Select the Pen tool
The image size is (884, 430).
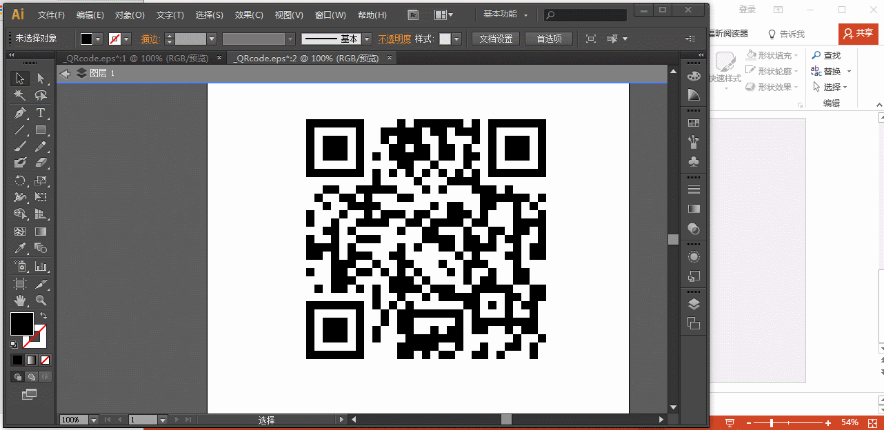(x=20, y=113)
